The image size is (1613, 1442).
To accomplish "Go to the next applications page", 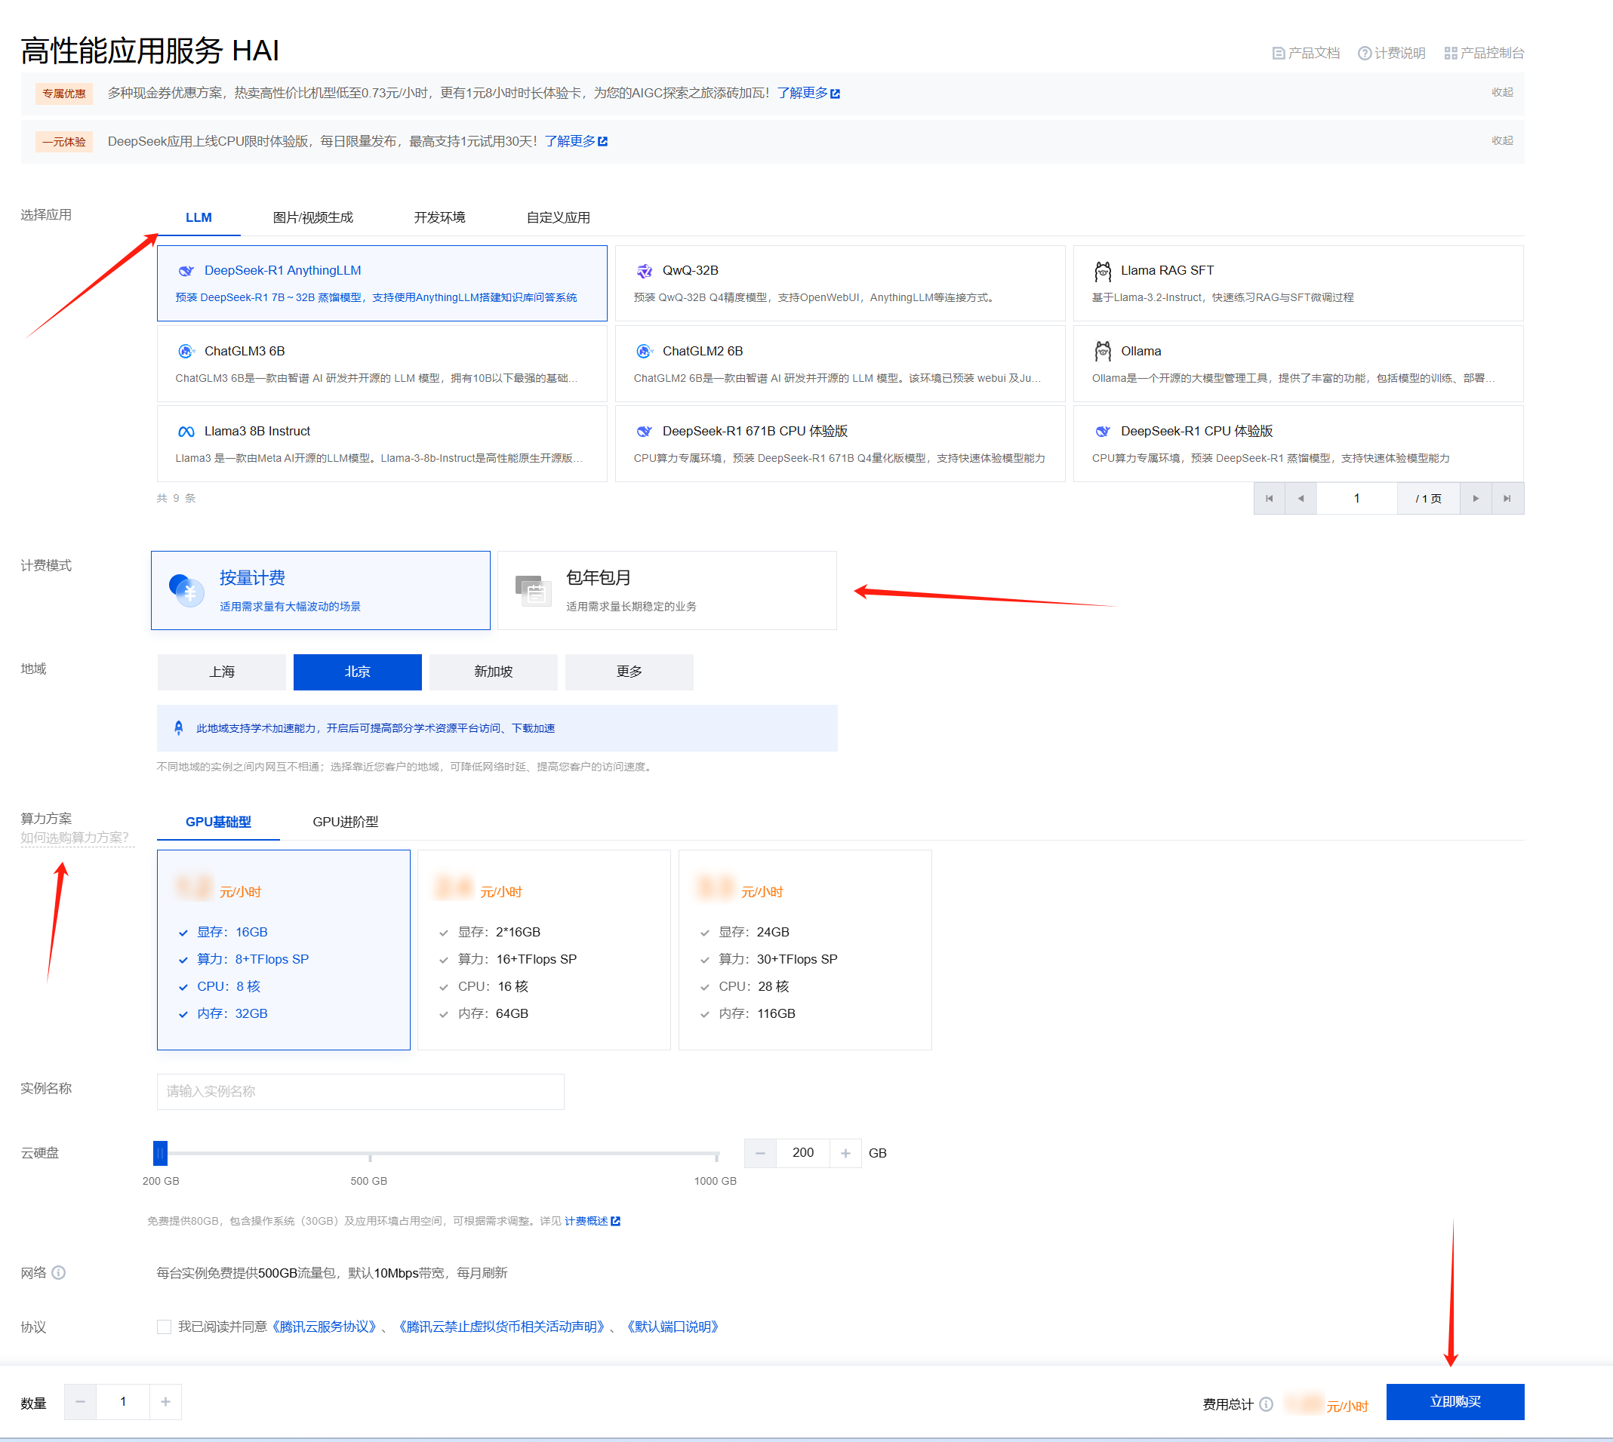I will [x=1476, y=498].
